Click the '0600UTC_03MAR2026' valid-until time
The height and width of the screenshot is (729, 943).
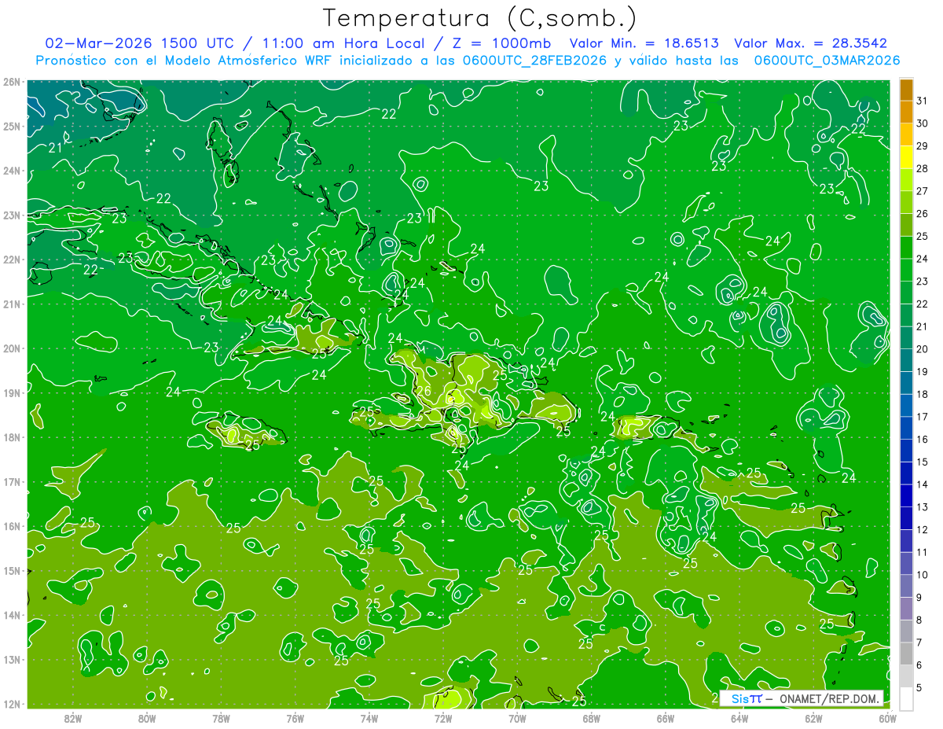coord(827,61)
